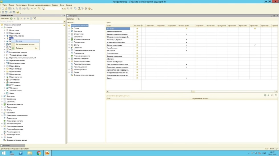Click the filter icon in Все роли toolbar
This screenshot has width=279, height=156.
(78, 19)
